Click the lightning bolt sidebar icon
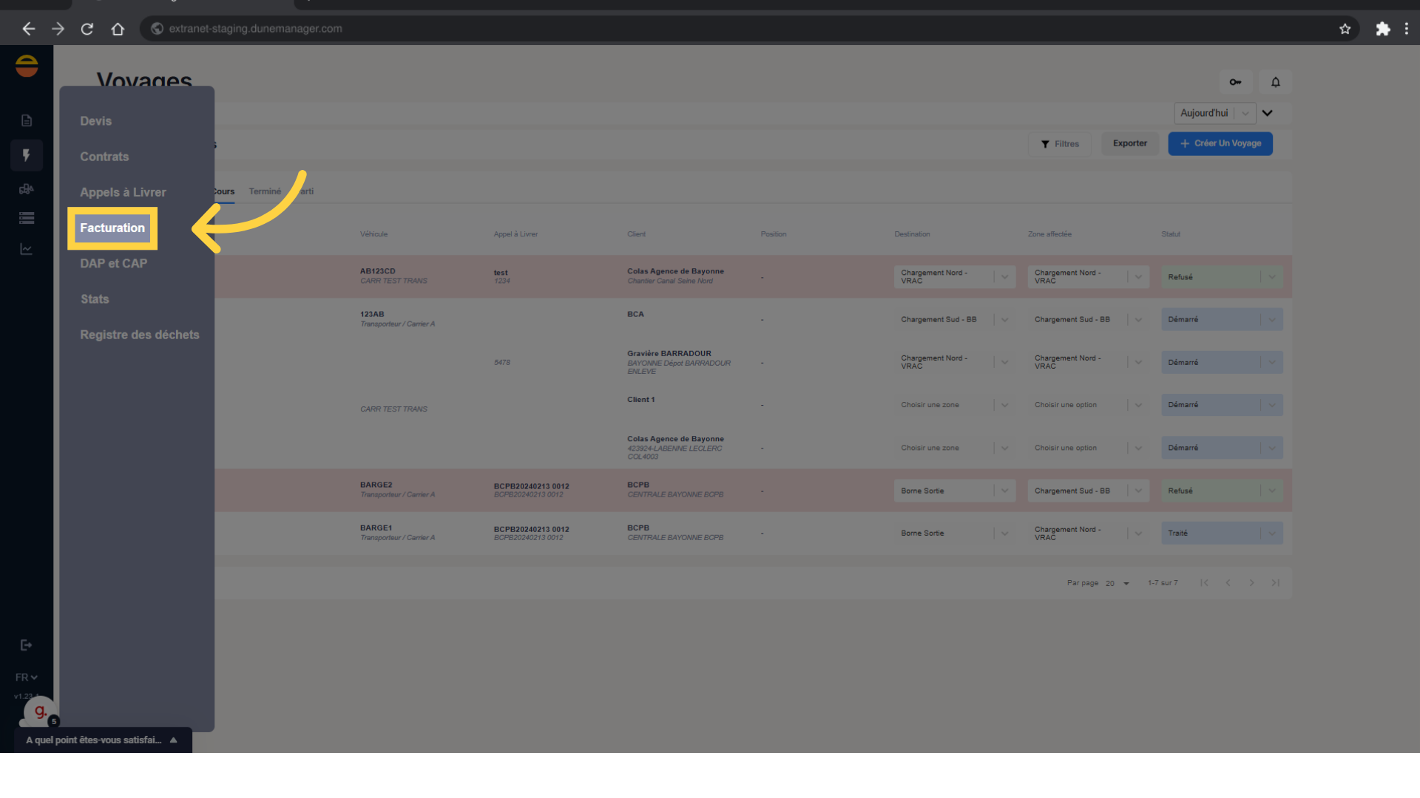 click(x=27, y=155)
